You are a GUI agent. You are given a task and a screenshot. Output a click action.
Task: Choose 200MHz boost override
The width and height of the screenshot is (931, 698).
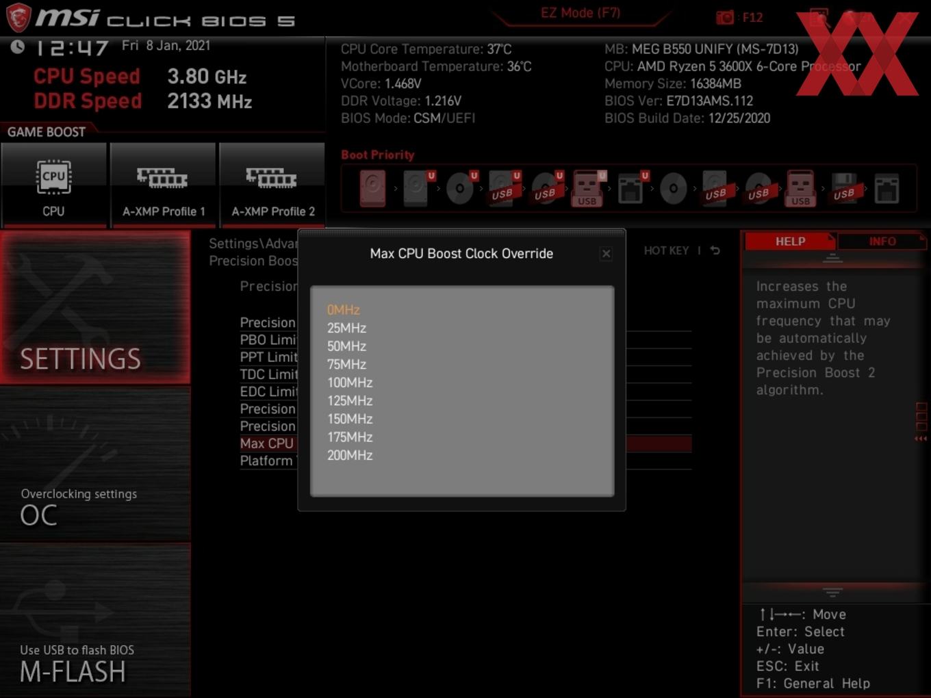tap(350, 455)
